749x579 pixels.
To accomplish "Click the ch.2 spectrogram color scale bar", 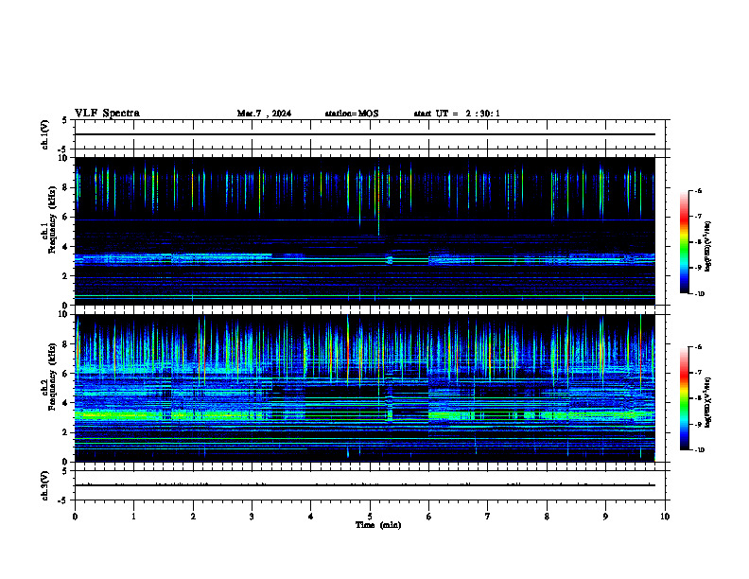I will [684, 398].
